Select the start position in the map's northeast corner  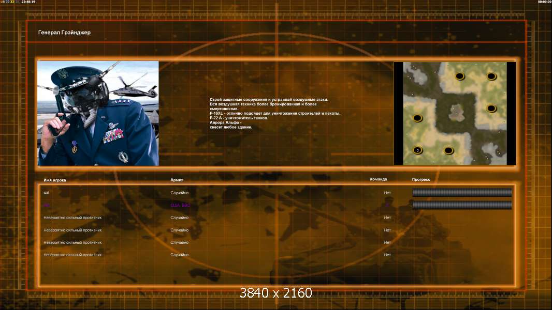(491, 76)
